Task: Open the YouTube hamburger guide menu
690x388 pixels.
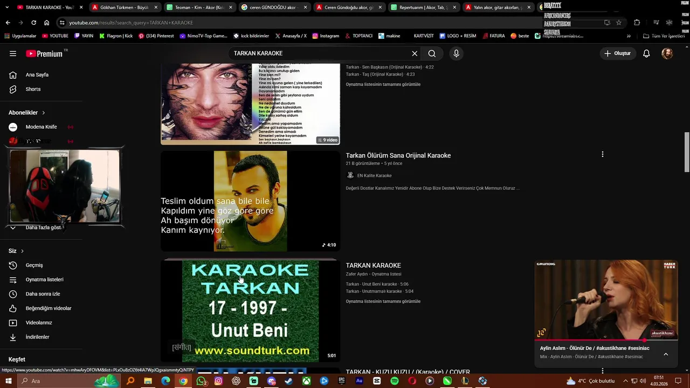Action: tap(13, 53)
